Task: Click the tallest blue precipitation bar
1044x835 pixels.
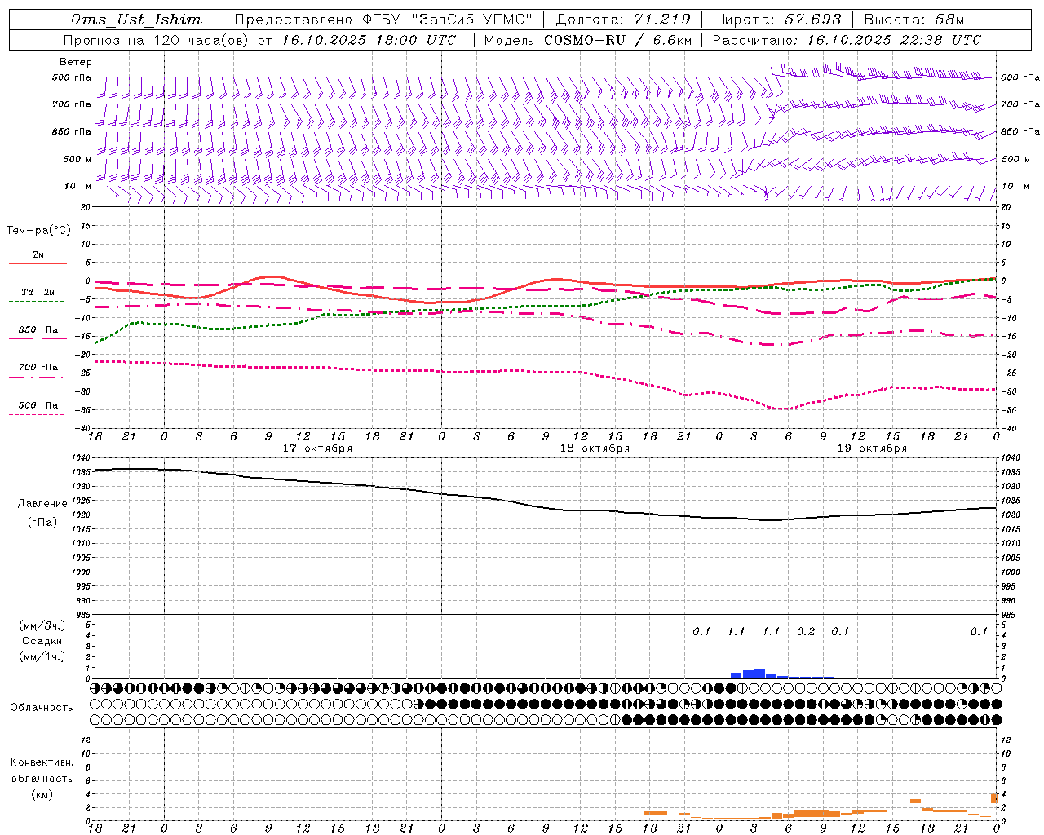Action: pos(759,674)
